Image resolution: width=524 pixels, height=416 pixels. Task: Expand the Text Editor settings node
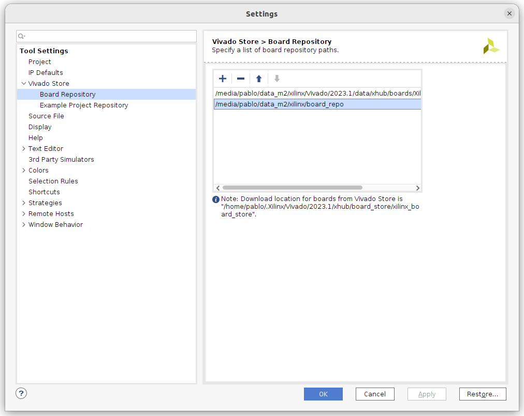pos(23,149)
